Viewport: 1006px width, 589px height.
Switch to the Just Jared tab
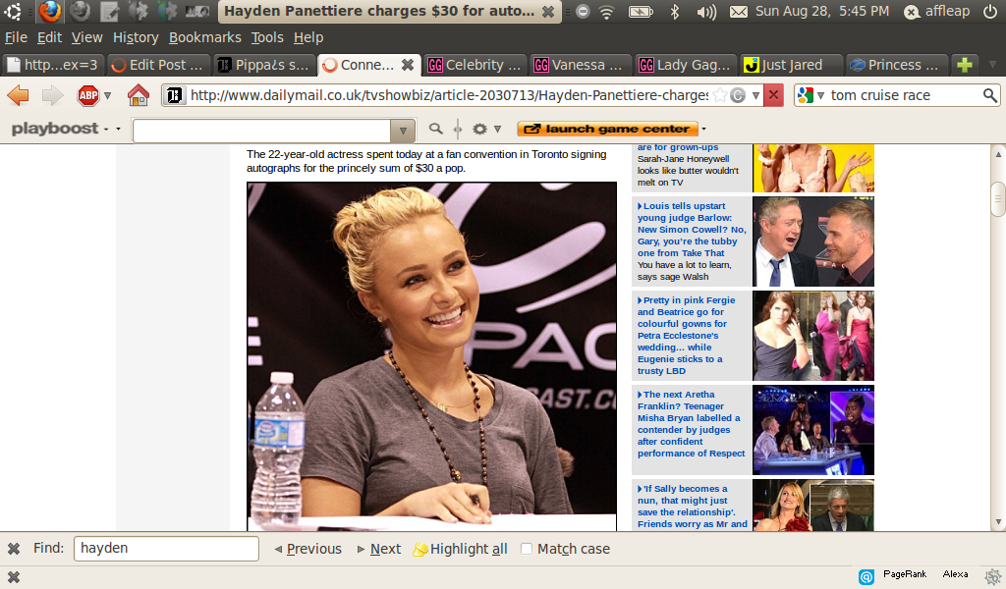click(x=791, y=65)
